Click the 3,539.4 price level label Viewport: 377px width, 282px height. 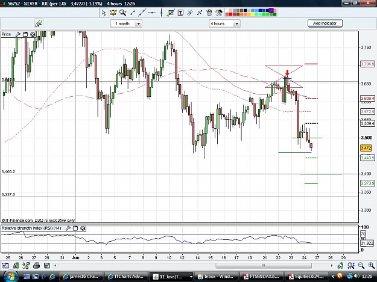[x=367, y=123]
